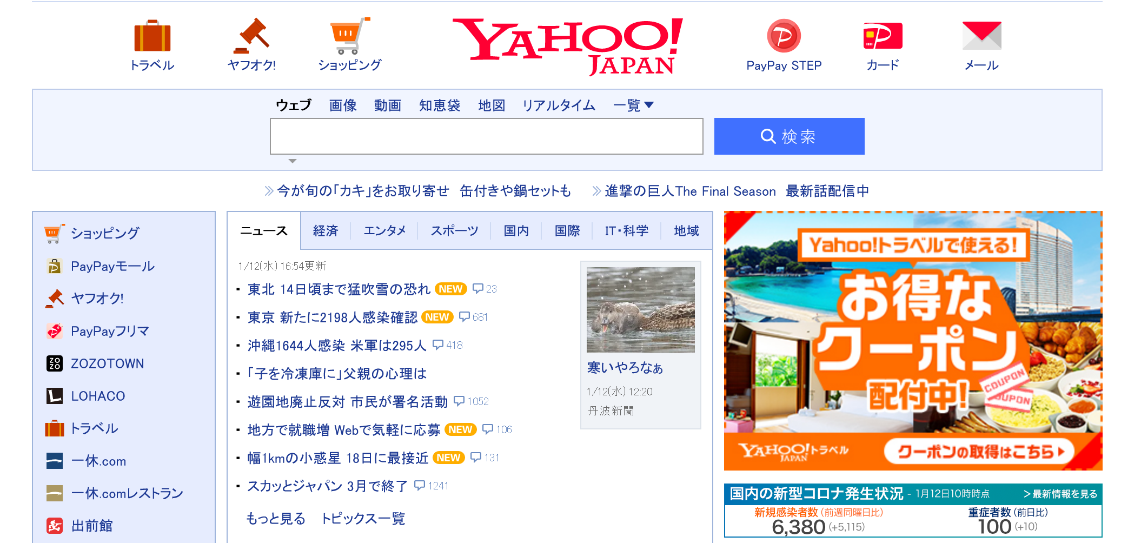Viewport: 1141px width, 543px height.
Task: Open the 681 comments on 東京 2198人 headline
Action: click(473, 317)
